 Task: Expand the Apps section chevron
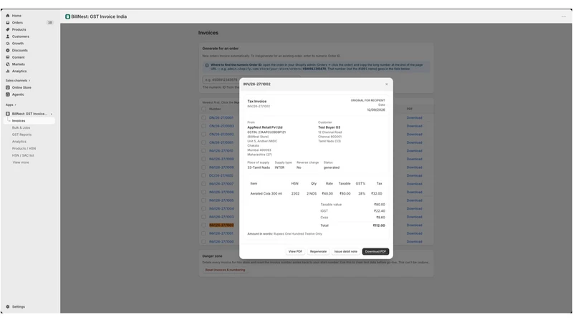pyautogui.click(x=15, y=104)
